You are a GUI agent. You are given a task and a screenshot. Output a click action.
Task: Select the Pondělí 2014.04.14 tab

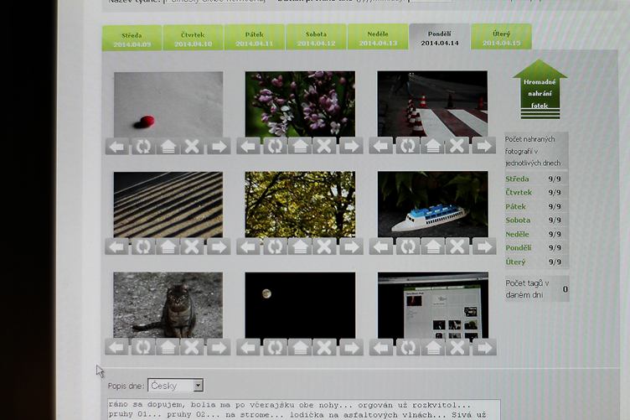pos(440,37)
